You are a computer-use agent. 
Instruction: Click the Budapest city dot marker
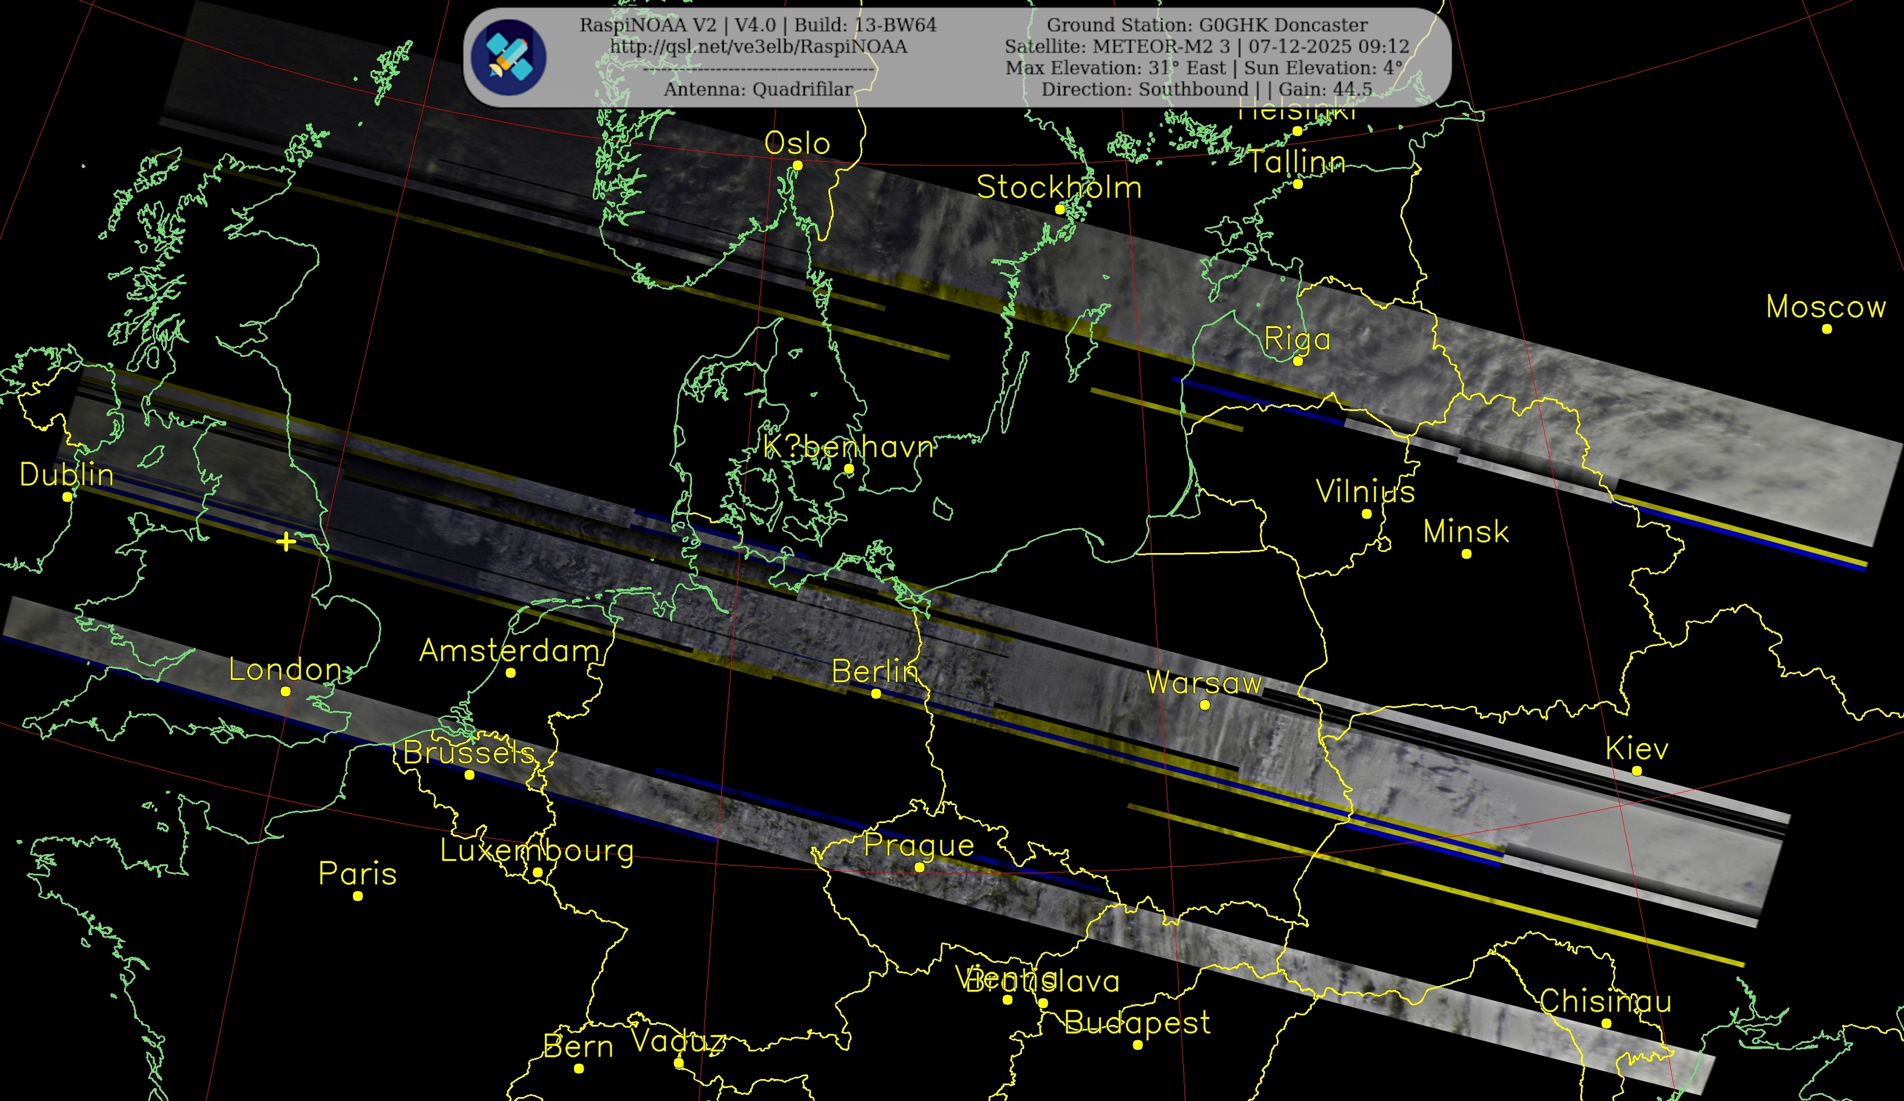point(1137,1045)
